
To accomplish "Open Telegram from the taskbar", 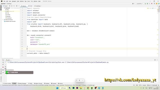I will pyautogui.click(x=99, y=88).
